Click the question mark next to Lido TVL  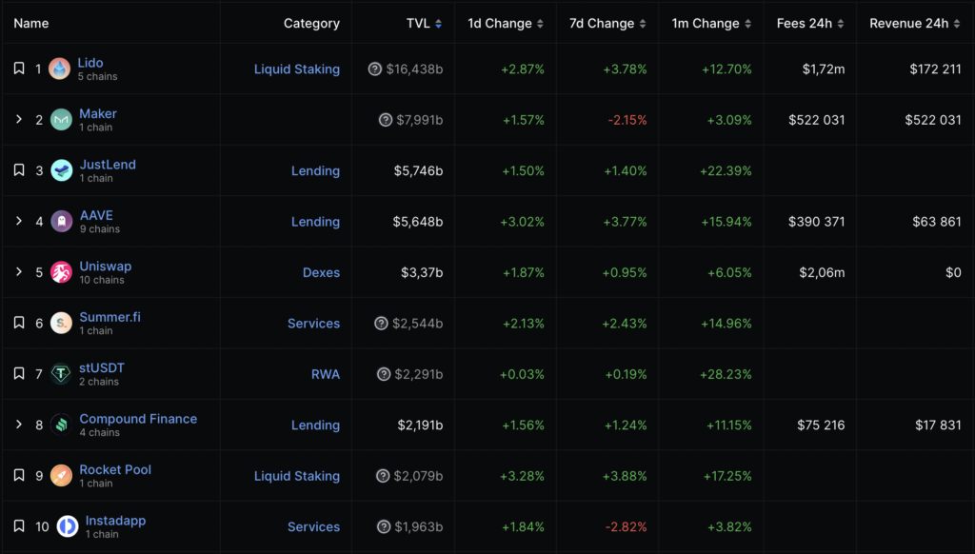point(375,69)
